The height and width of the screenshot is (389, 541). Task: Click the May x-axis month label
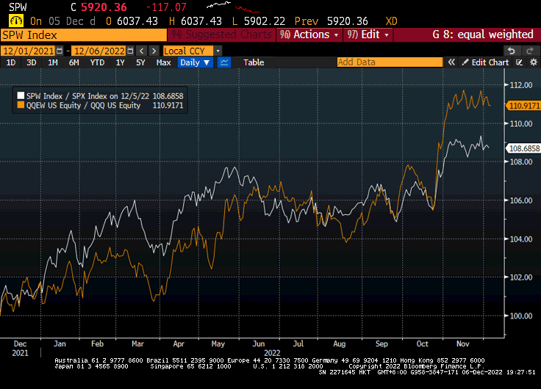click(x=218, y=344)
